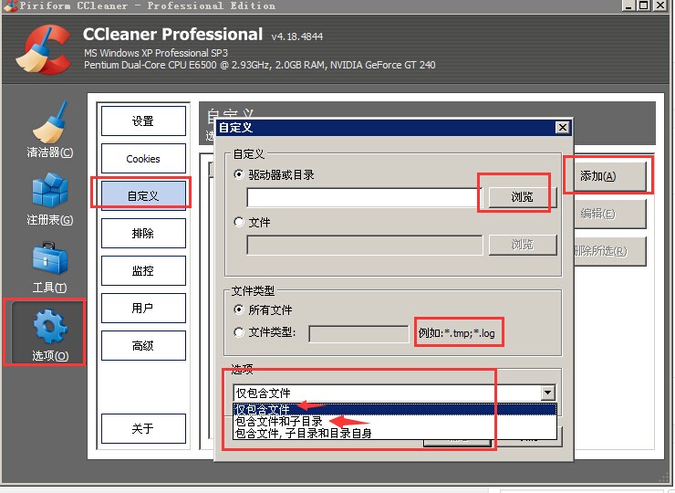Open the 注册表 (Registry) cubes icon

click(50, 192)
